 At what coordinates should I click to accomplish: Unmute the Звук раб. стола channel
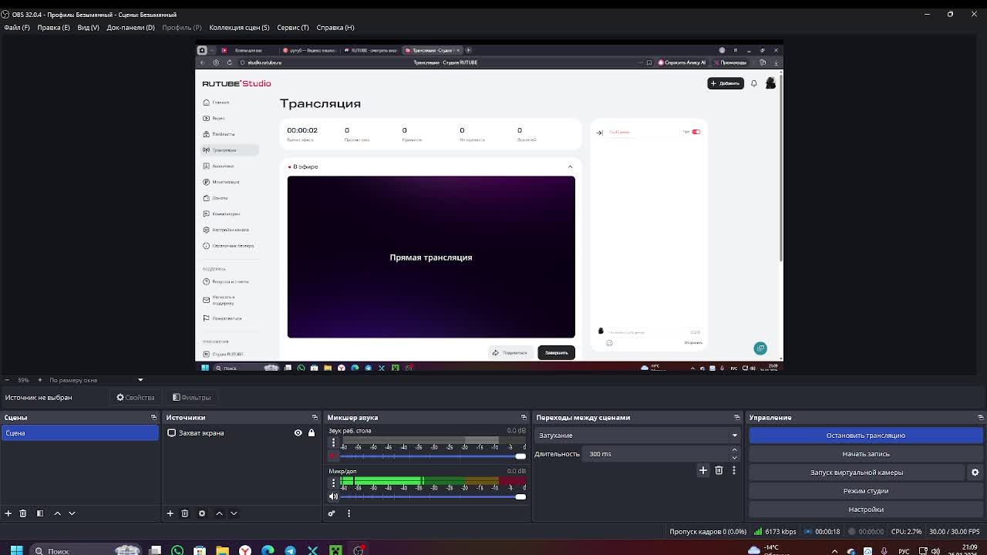(x=333, y=456)
